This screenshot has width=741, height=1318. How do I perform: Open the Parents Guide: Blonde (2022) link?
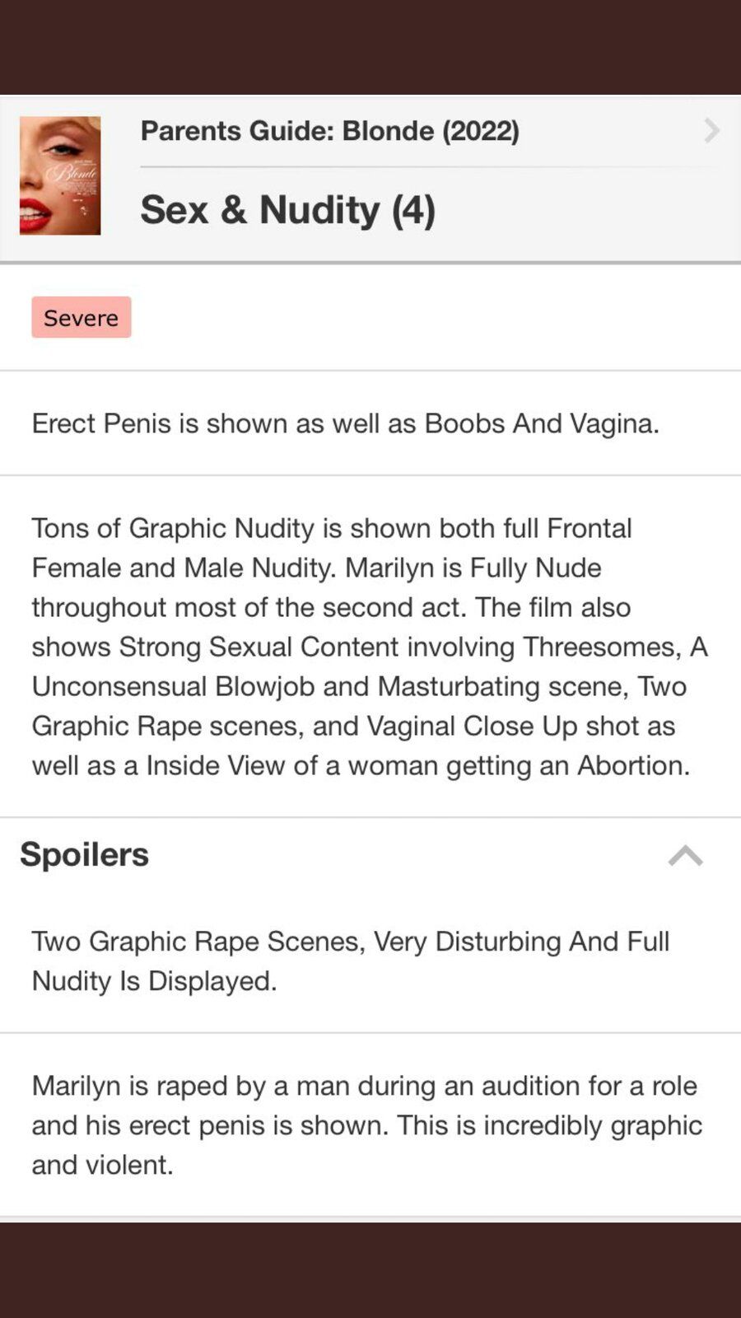point(329,130)
